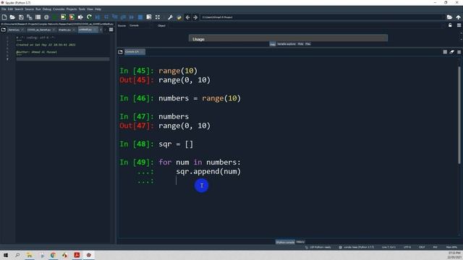The width and height of the screenshot is (463, 260).
Task: Switch to the Plots pane tab
Action: (x=301, y=44)
